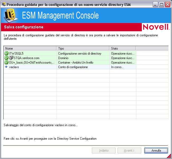Cancel the wizard with the Annulla button
The height and width of the screenshot is (159, 172).
pos(156,151)
